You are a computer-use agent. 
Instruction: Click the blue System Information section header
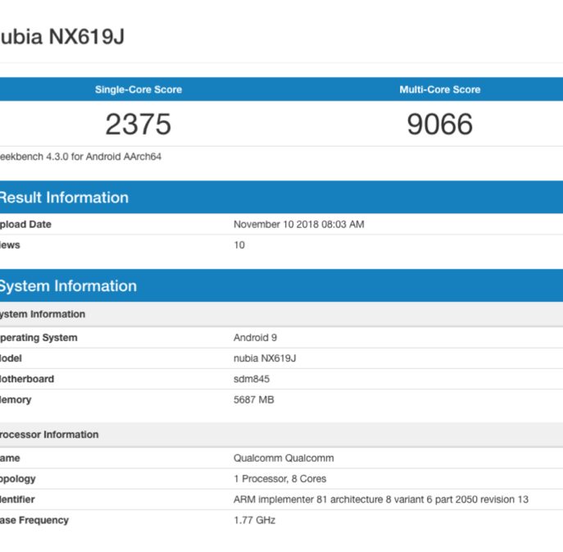[x=68, y=286]
